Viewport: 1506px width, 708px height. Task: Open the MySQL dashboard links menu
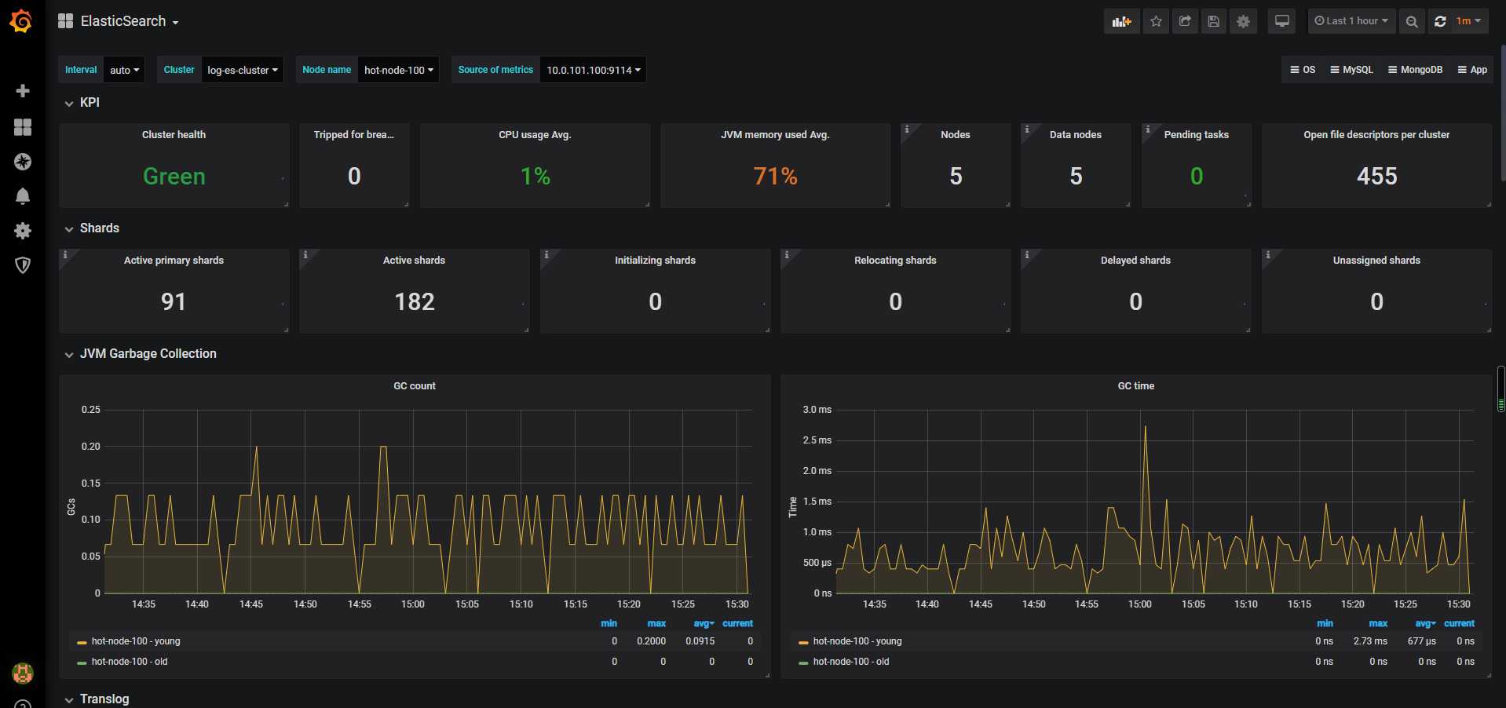tap(1351, 70)
